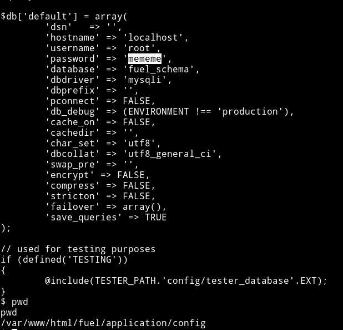343x330 pixels.
Task: Click the failover array() value
Action: click(x=142, y=207)
